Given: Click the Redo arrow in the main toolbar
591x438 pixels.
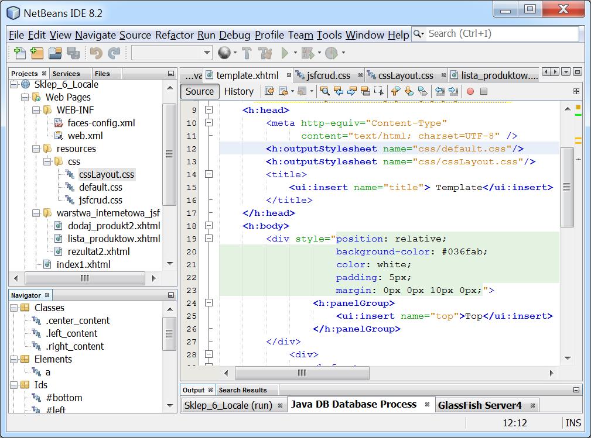Looking at the screenshot, I should [114, 53].
